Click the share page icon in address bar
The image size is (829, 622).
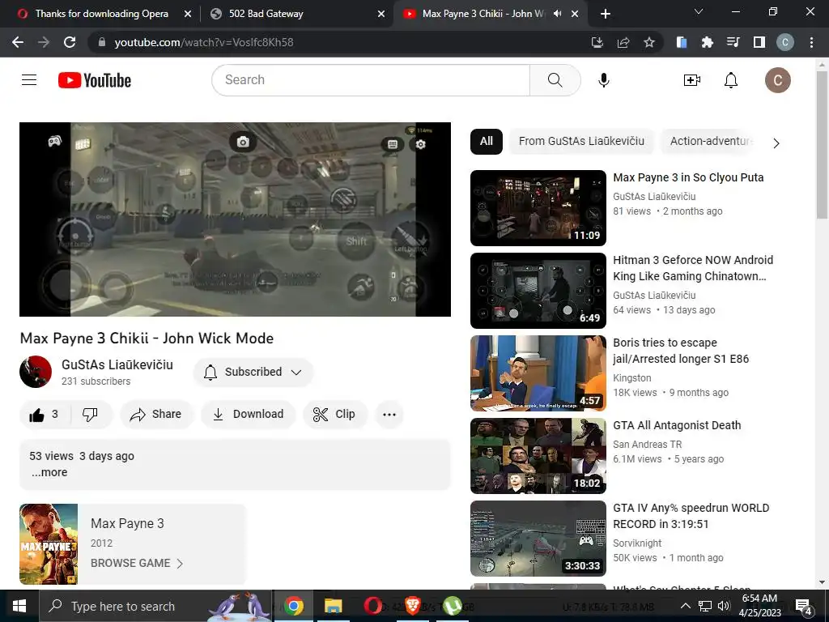click(623, 42)
